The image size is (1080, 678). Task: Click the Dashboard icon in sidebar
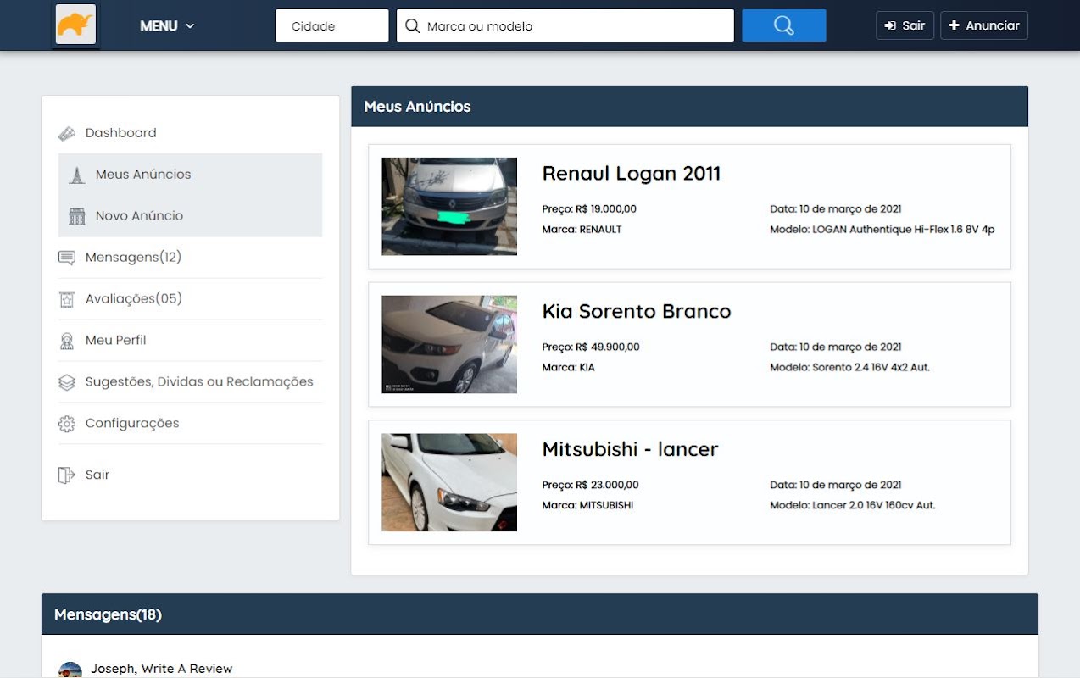tap(67, 133)
